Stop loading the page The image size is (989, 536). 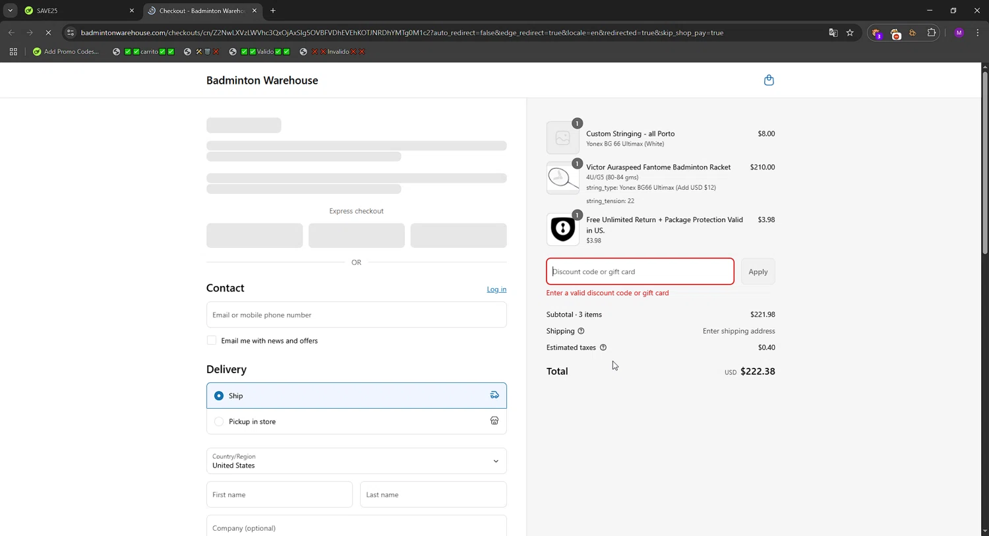pyautogui.click(x=48, y=33)
